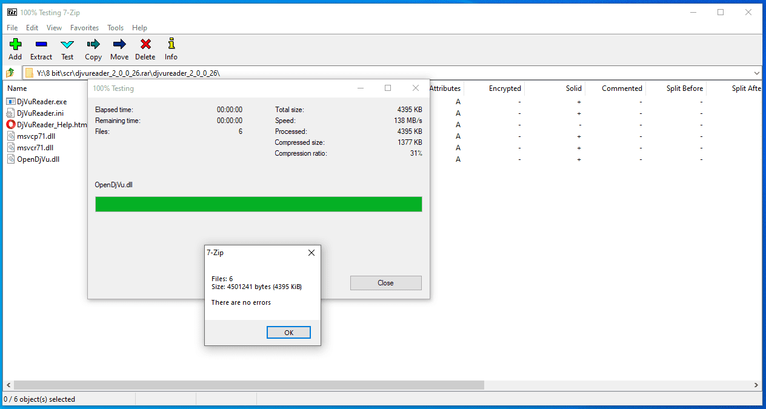Click the msvcr71.dll file icon

(x=11, y=148)
